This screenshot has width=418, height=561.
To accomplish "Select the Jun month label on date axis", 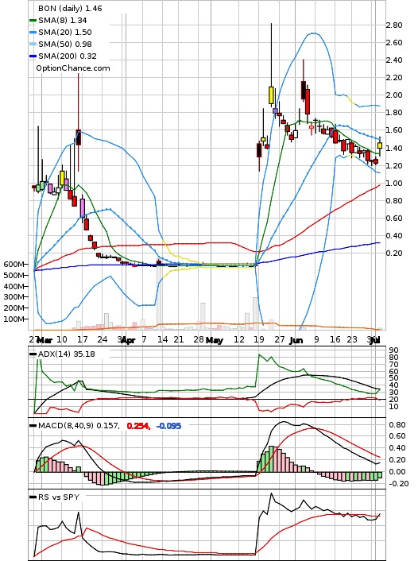I will [296, 340].
